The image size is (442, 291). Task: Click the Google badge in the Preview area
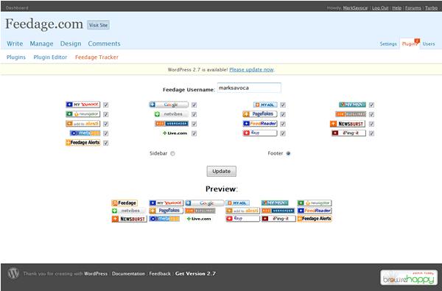point(205,203)
